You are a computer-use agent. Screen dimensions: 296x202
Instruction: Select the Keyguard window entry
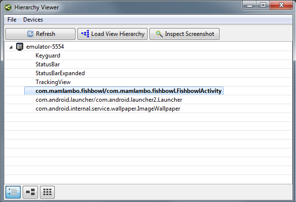pyautogui.click(x=48, y=56)
